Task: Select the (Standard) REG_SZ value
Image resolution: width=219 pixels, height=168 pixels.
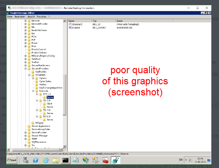Action: tap(77, 24)
